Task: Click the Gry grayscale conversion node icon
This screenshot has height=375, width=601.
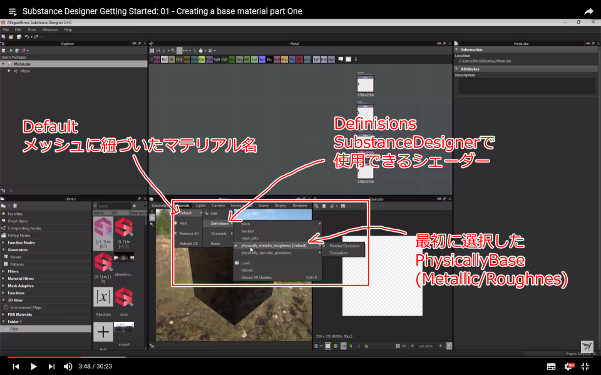Action: (239, 60)
